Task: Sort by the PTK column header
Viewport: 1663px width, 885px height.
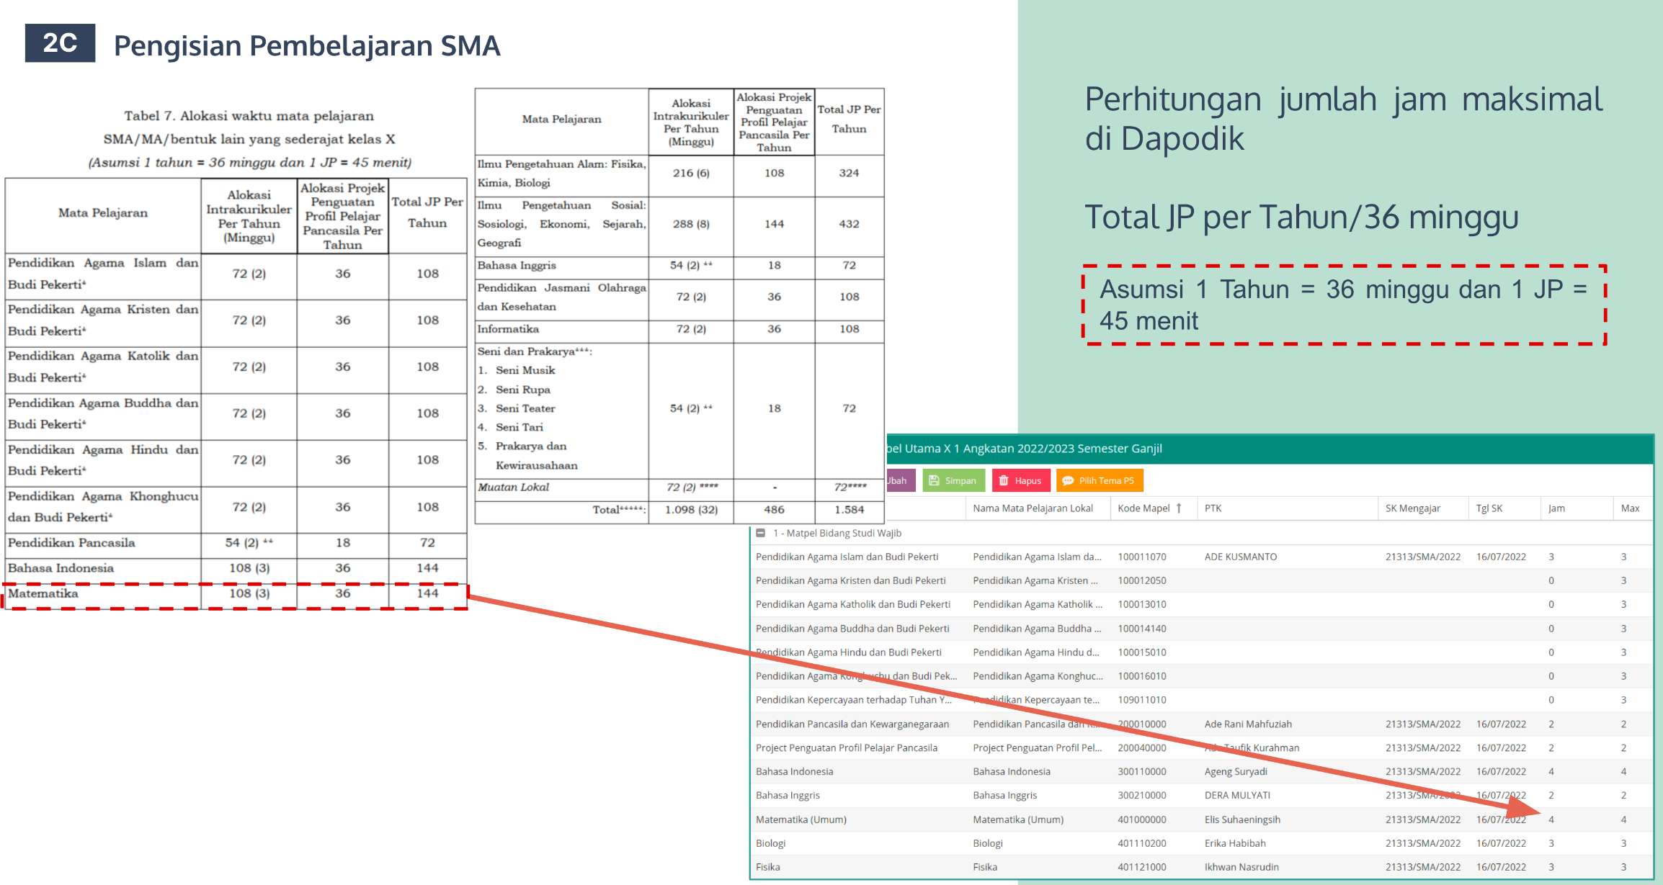Action: pos(1213,508)
